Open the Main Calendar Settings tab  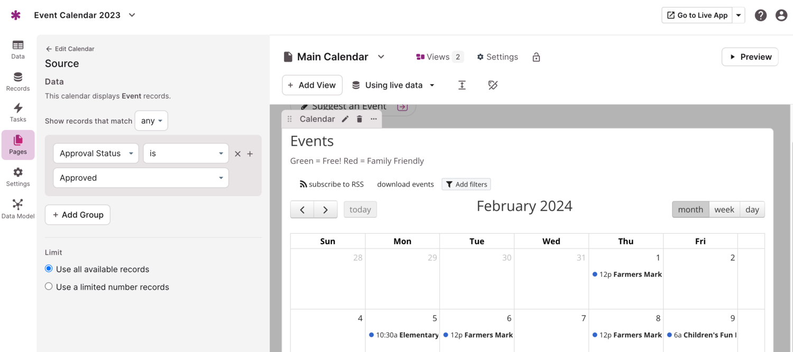497,57
